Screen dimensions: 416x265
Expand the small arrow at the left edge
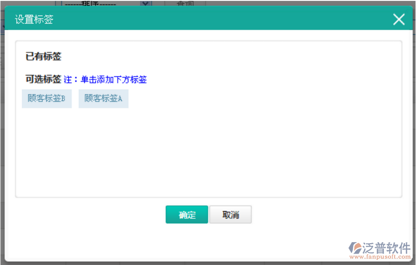(x=2, y=24)
